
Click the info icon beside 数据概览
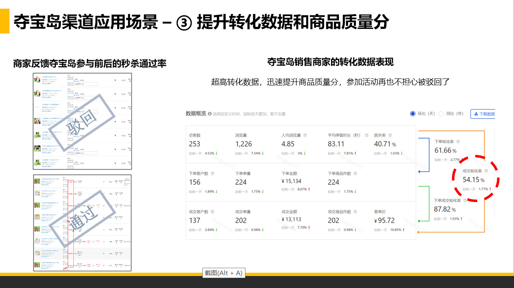(210, 114)
